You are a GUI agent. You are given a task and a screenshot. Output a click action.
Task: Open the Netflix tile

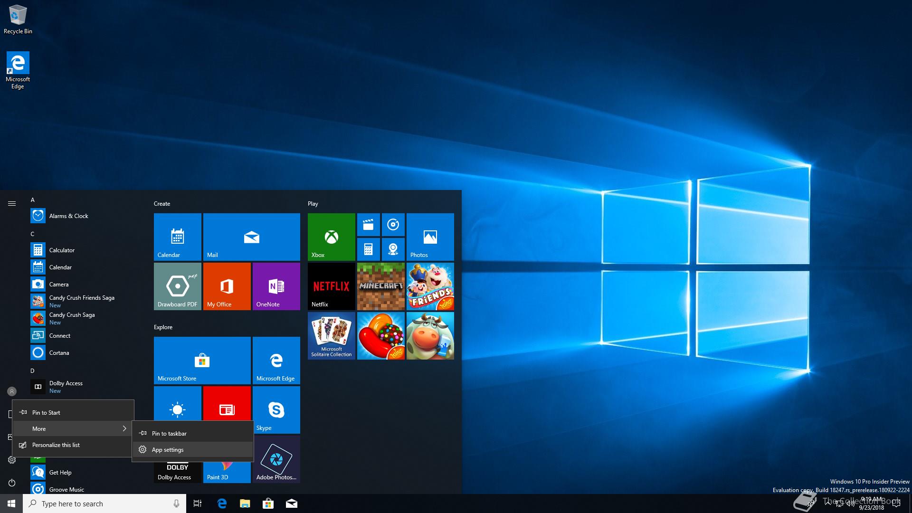[331, 286]
